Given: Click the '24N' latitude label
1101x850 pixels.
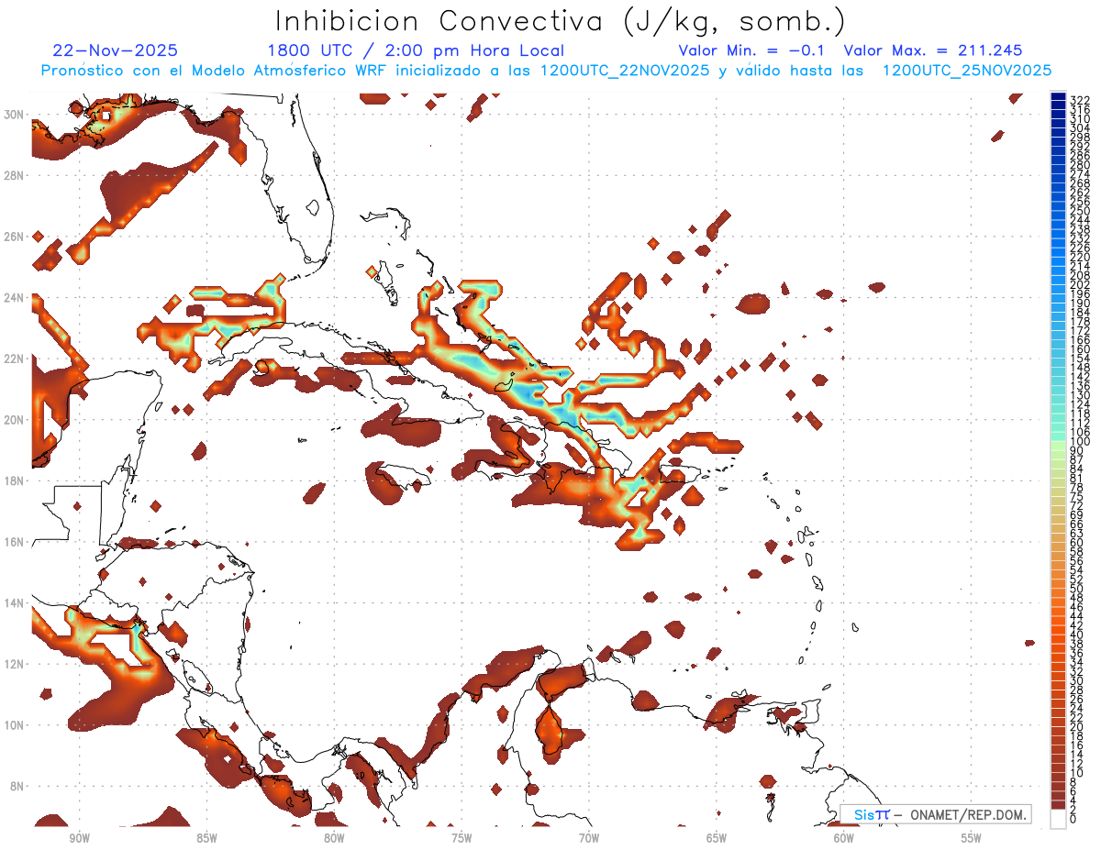Looking at the screenshot, I should point(15,297).
